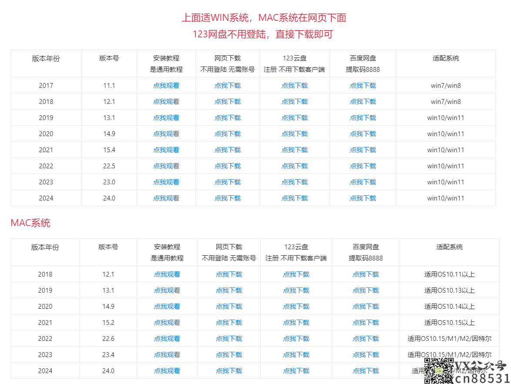Select version number 22.5 cell
This screenshot has height=384, width=511.
click(x=109, y=166)
